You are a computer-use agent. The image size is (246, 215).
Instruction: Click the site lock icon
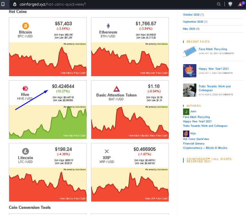(15, 4)
